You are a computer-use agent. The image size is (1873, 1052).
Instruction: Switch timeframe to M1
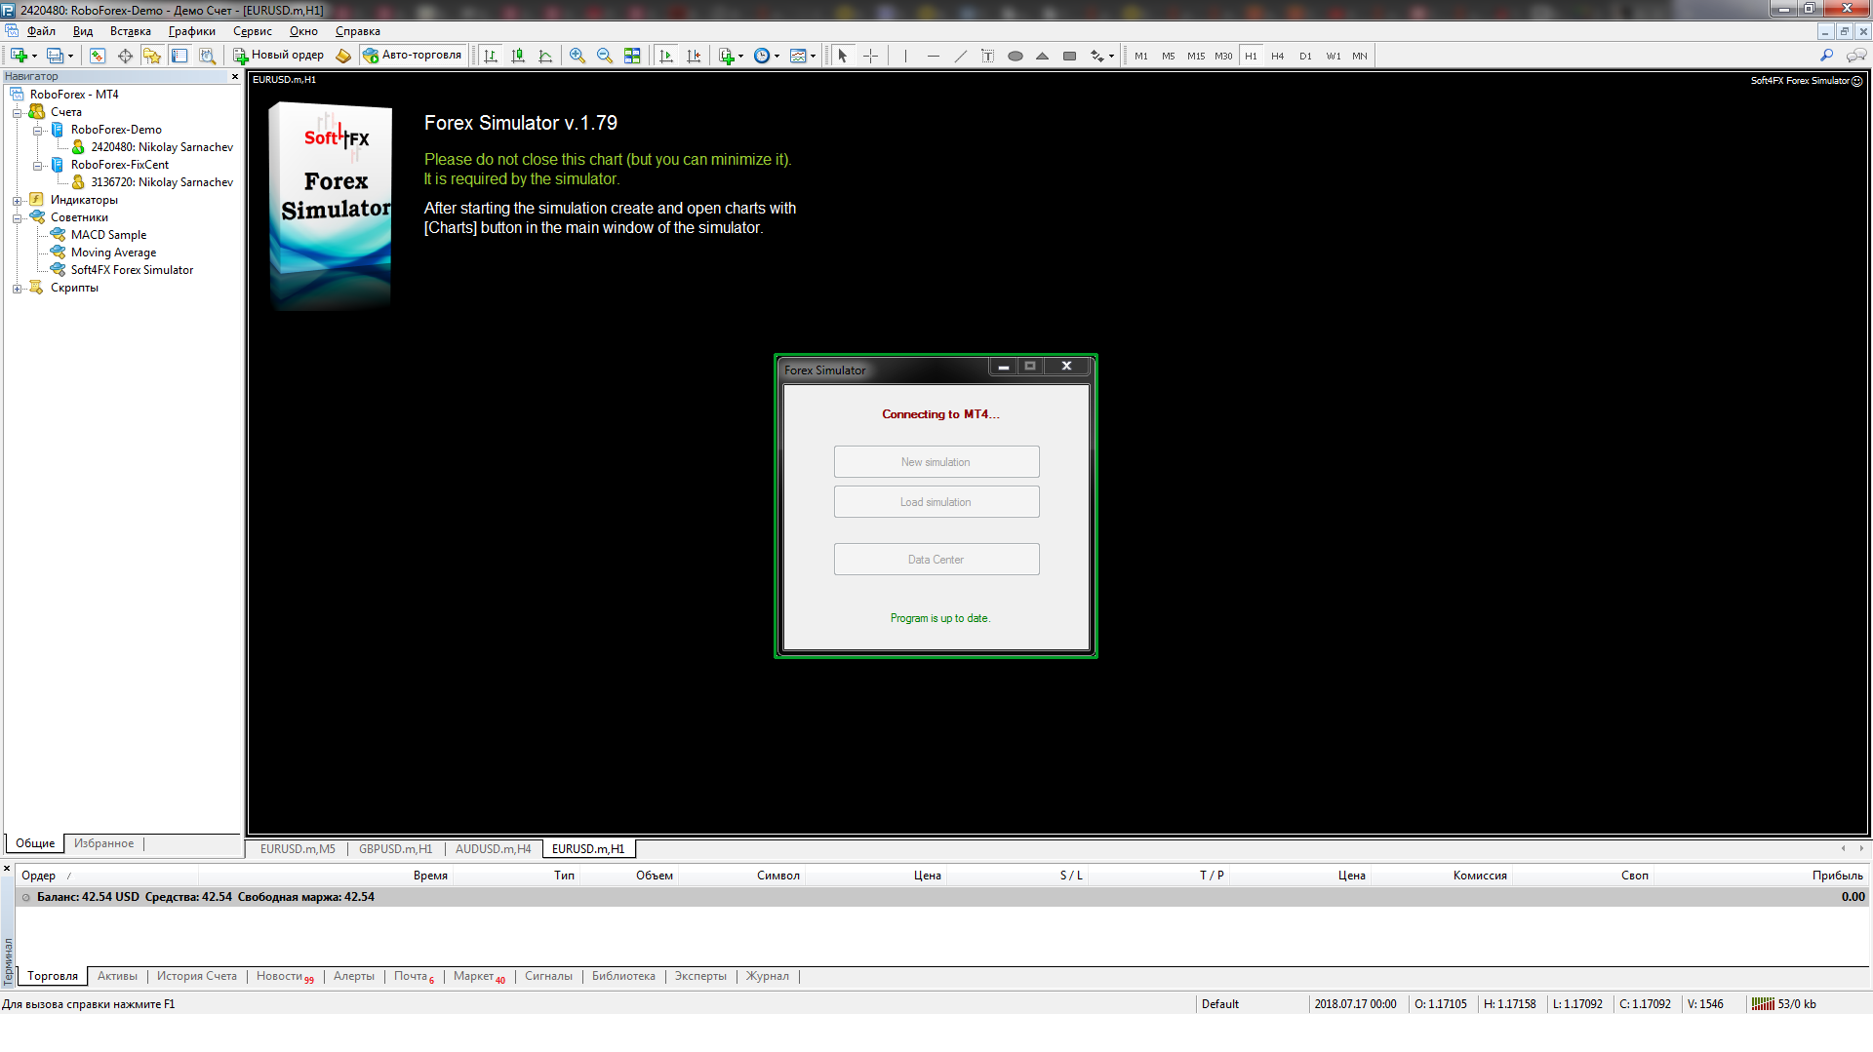(1141, 56)
